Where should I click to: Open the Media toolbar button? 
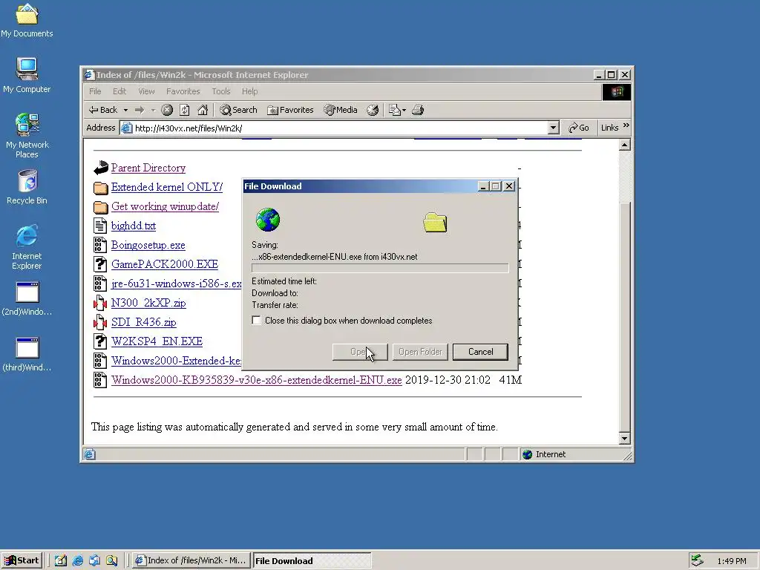[341, 110]
